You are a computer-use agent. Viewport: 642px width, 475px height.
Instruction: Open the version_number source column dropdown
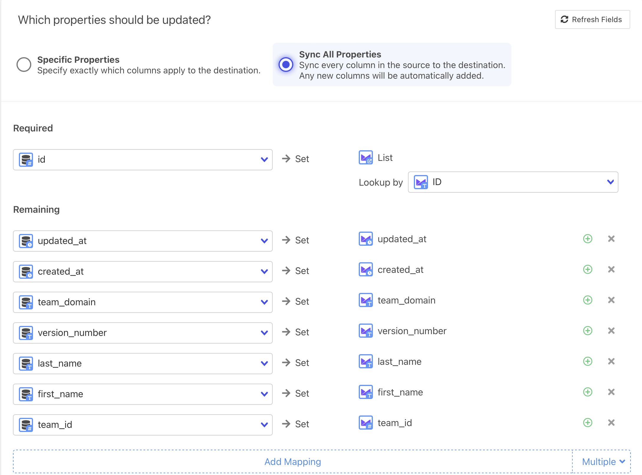click(x=143, y=333)
